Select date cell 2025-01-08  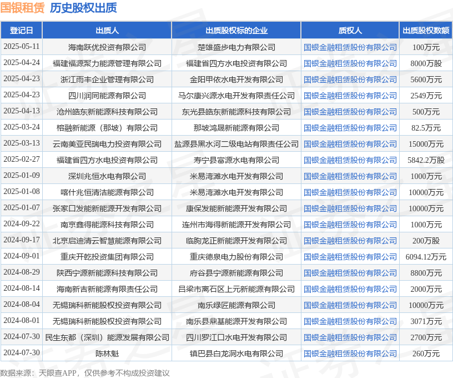22,192
